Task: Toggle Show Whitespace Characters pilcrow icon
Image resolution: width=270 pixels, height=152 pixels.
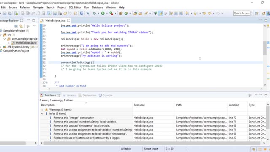Action: (181, 13)
